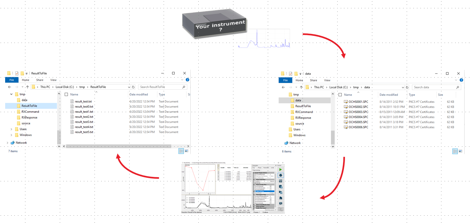
Task: Click the Date modified column header in data window
Action: tap(388, 95)
